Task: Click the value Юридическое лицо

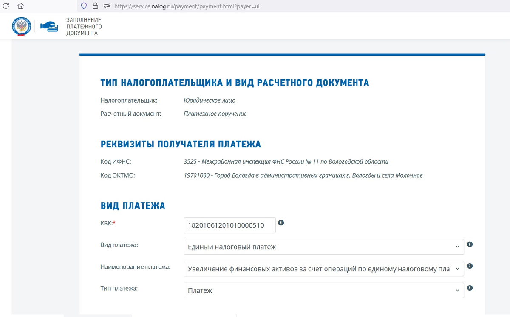Action: tap(210, 100)
